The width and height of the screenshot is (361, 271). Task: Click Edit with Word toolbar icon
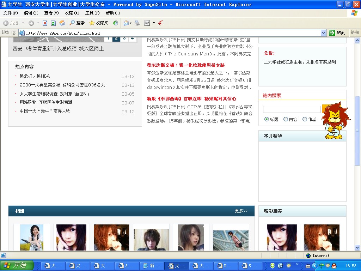[x=147, y=23]
